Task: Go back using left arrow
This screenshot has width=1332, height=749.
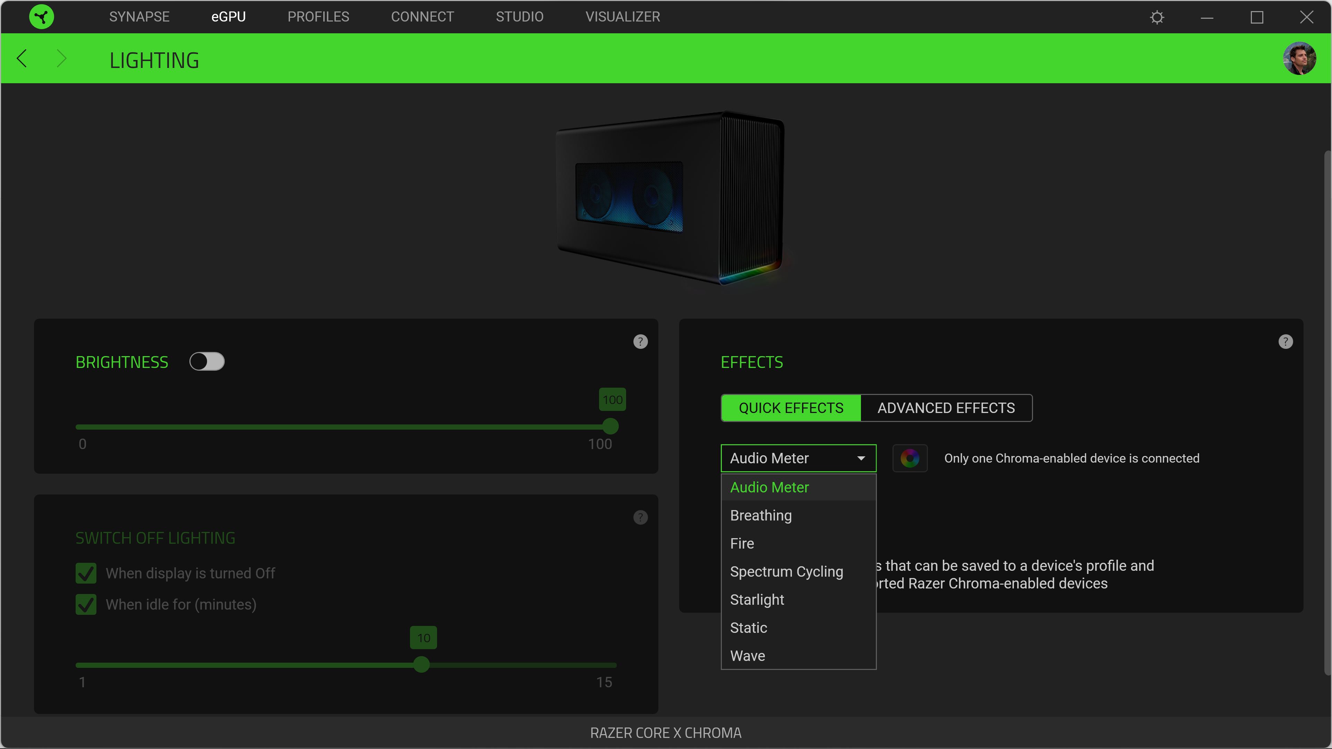Action: pos(22,58)
